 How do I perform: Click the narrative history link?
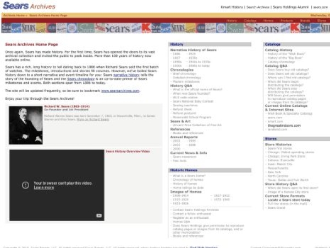[x=127, y=75]
